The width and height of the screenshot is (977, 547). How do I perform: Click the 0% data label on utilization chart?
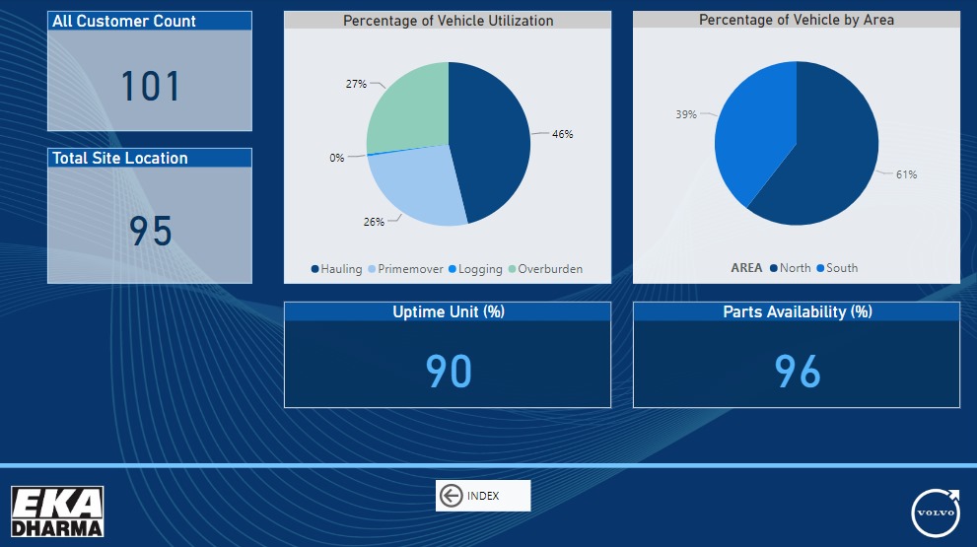337,158
